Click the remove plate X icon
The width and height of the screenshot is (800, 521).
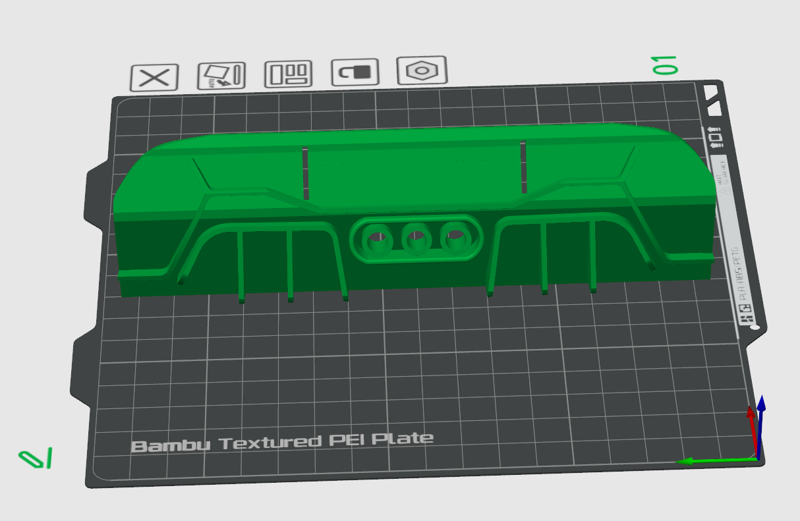point(155,78)
